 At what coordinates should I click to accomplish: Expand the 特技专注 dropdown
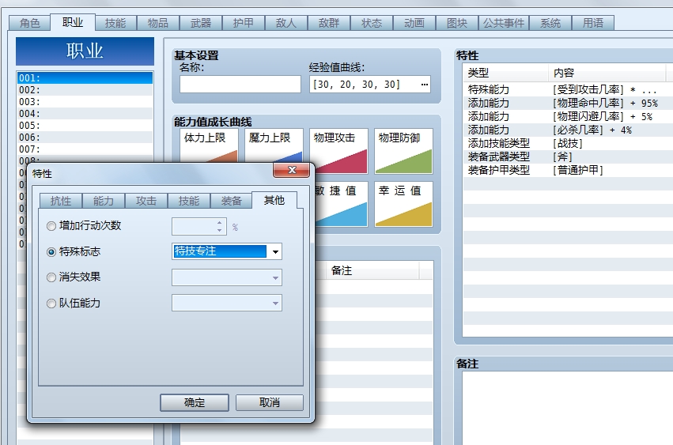[x=275, y=252]
